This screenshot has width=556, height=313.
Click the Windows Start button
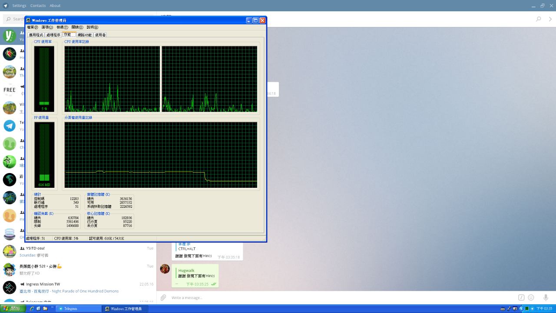(x=13, y=309)
